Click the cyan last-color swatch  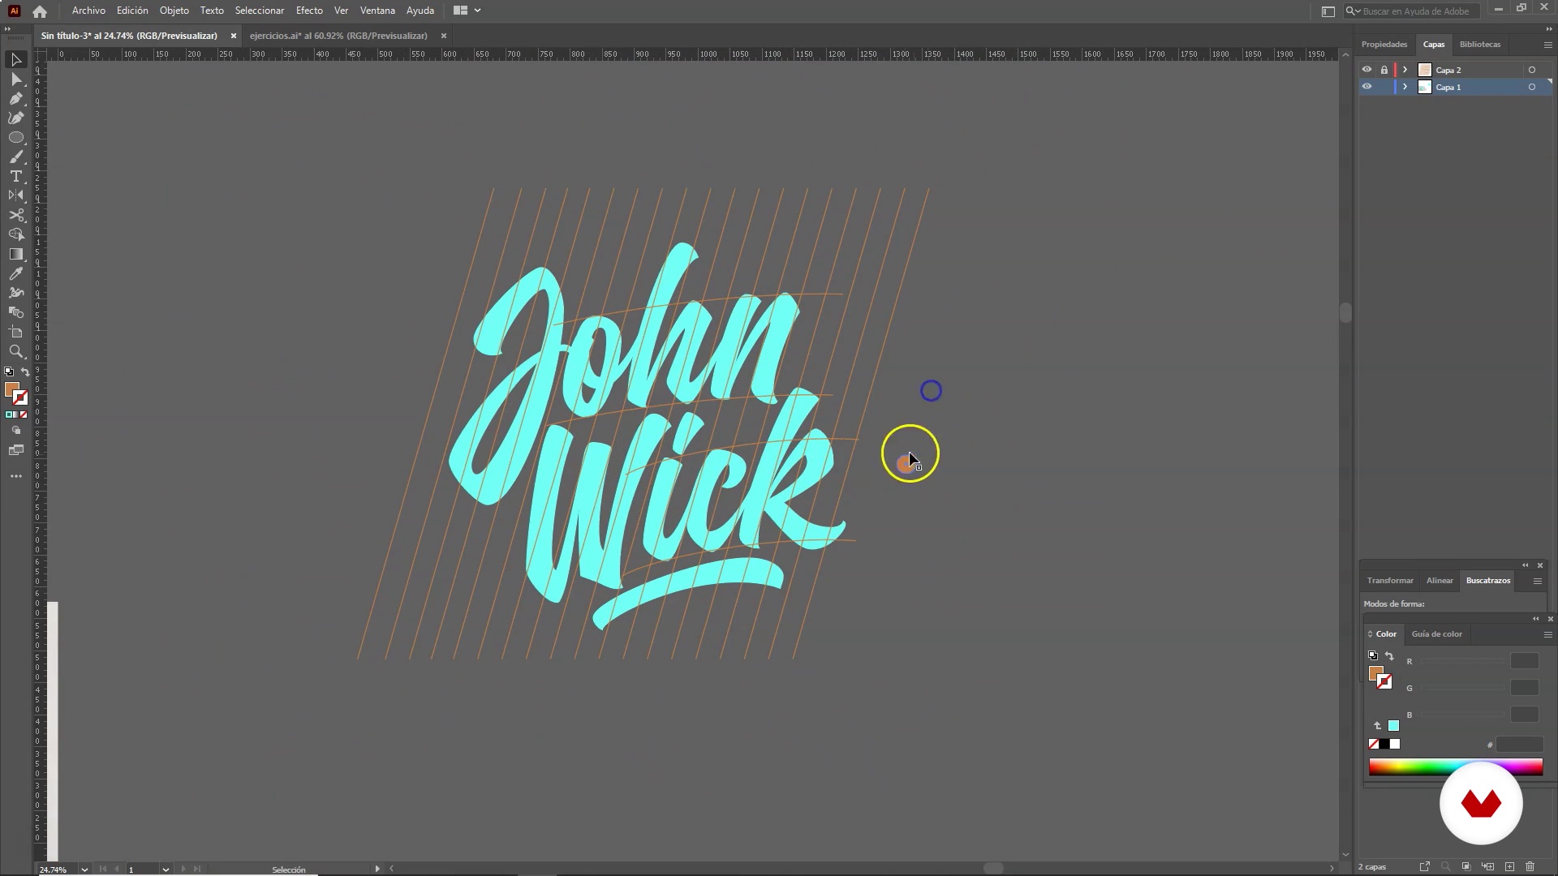1393,726
